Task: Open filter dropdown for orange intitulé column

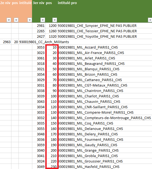Action: tap(30, 20)
